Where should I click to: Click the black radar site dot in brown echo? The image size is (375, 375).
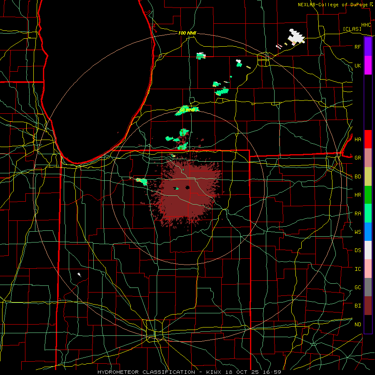[187, 187]
